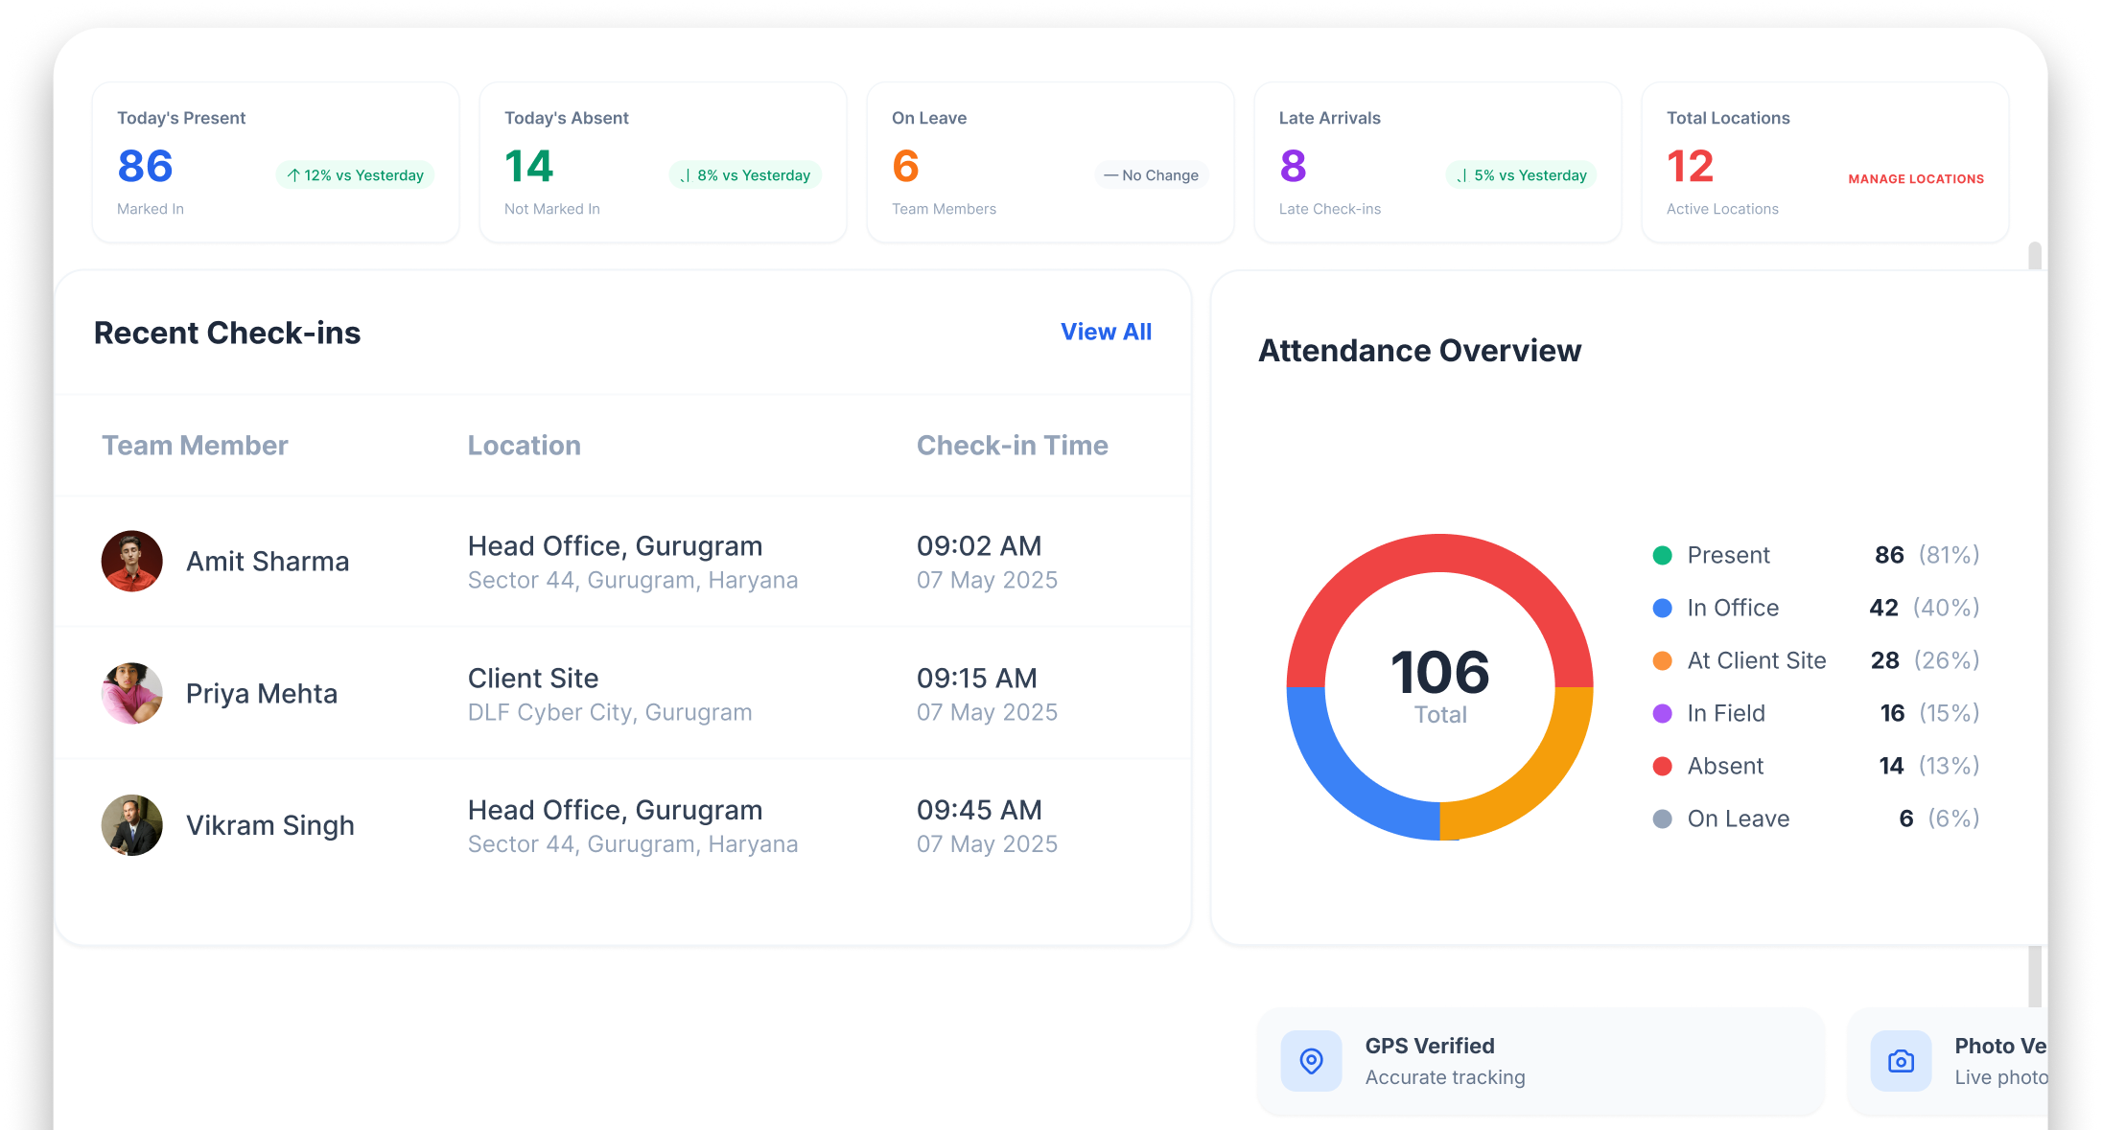2102x1130 pixels.
Task: Click the Late Arrivals count 8
Action: click(1294, 167)
